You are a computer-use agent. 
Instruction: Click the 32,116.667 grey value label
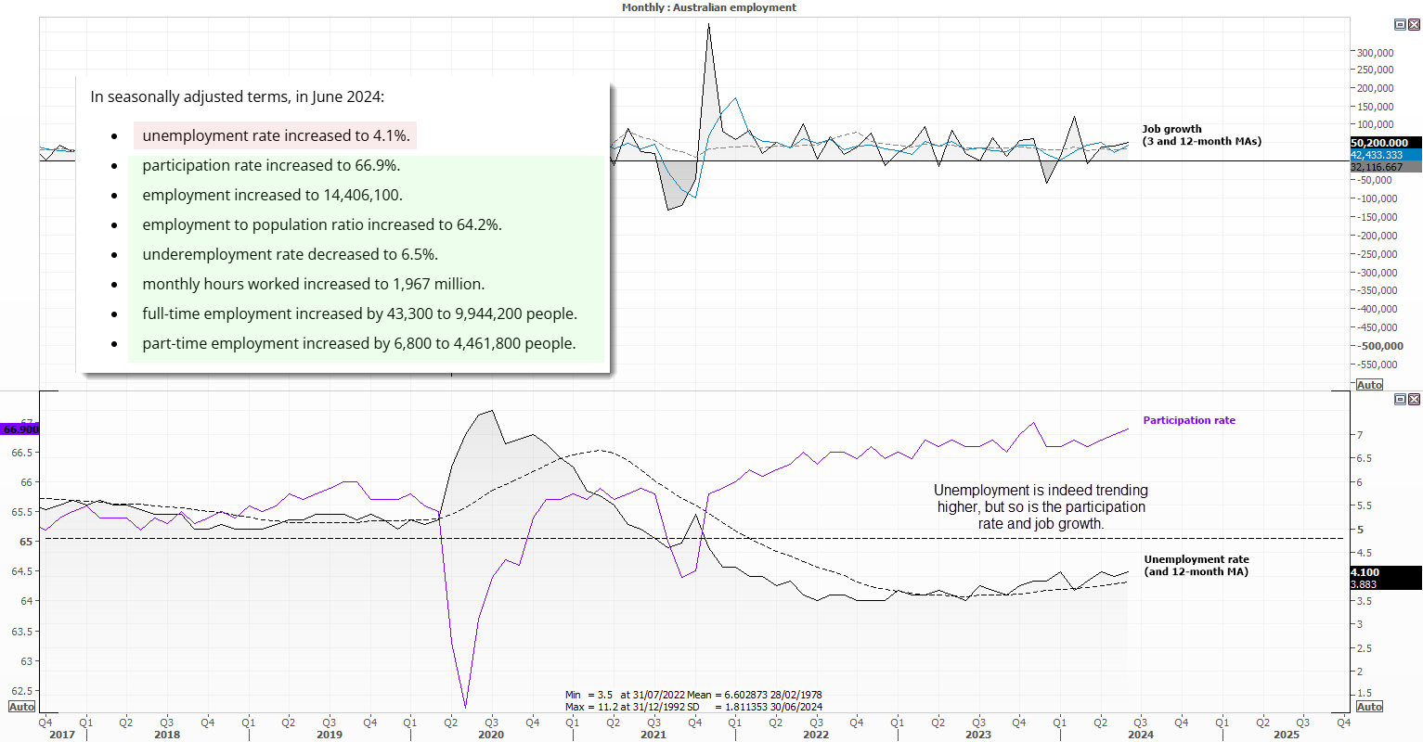point(1385,167)
